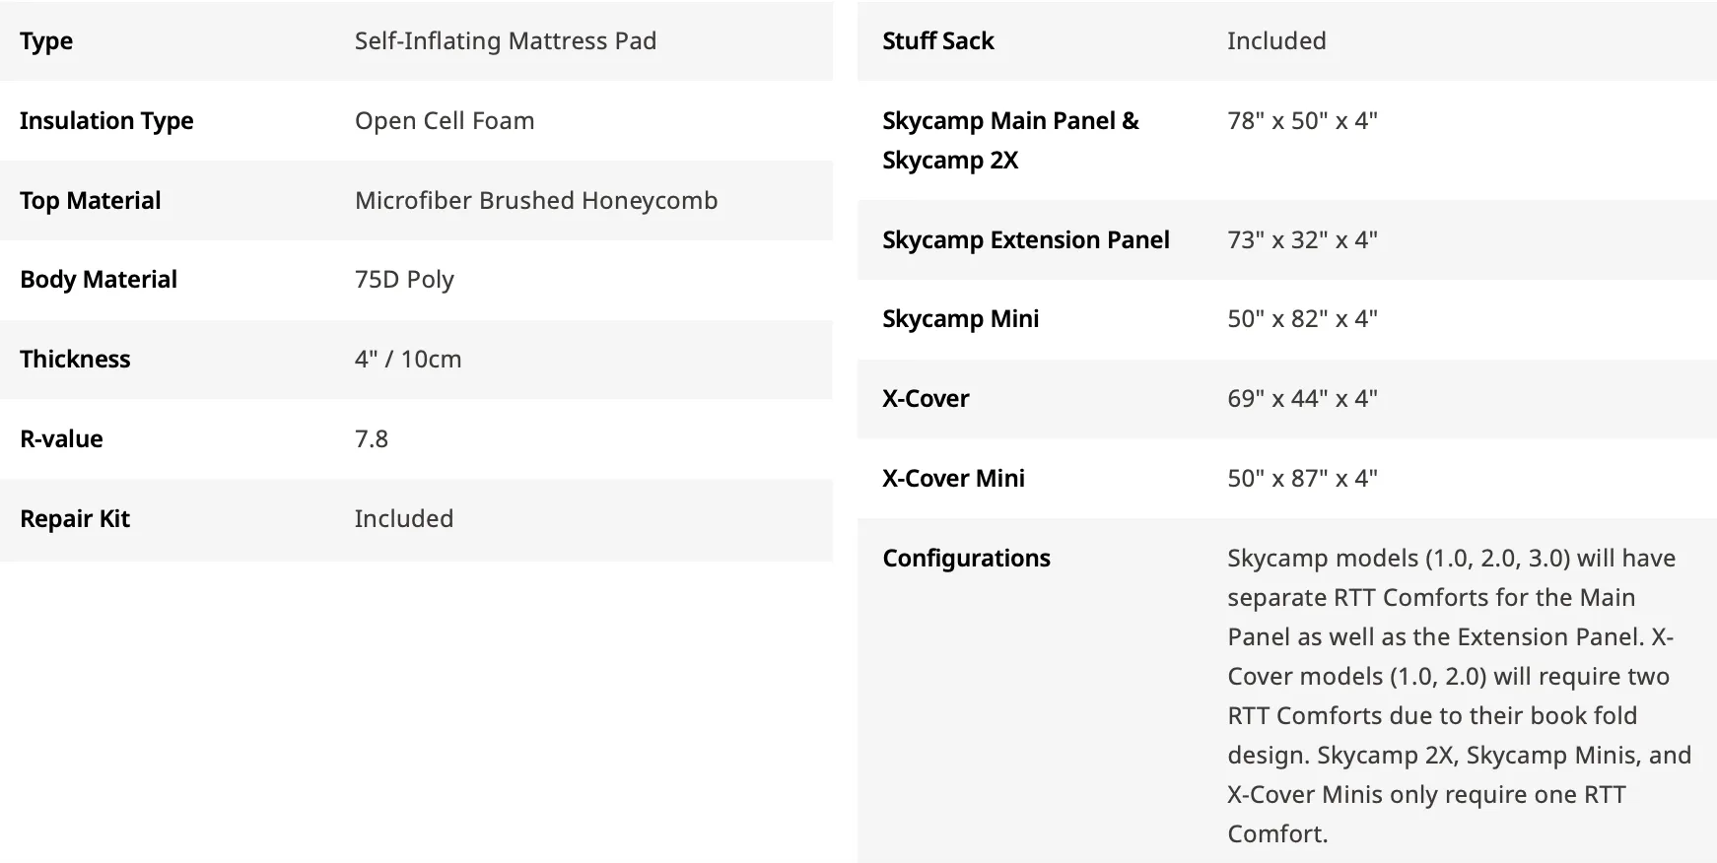Click the Skycamp Mini label
This screenshot has height=863, width=1717.
961,319
